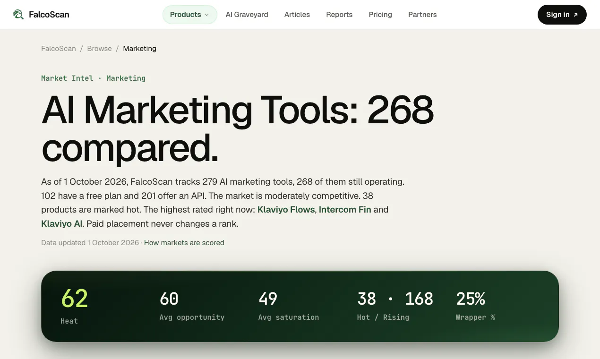600x359 pixels.
Task: Click the AI Marketing Tools headline
Action: [238, 128]
